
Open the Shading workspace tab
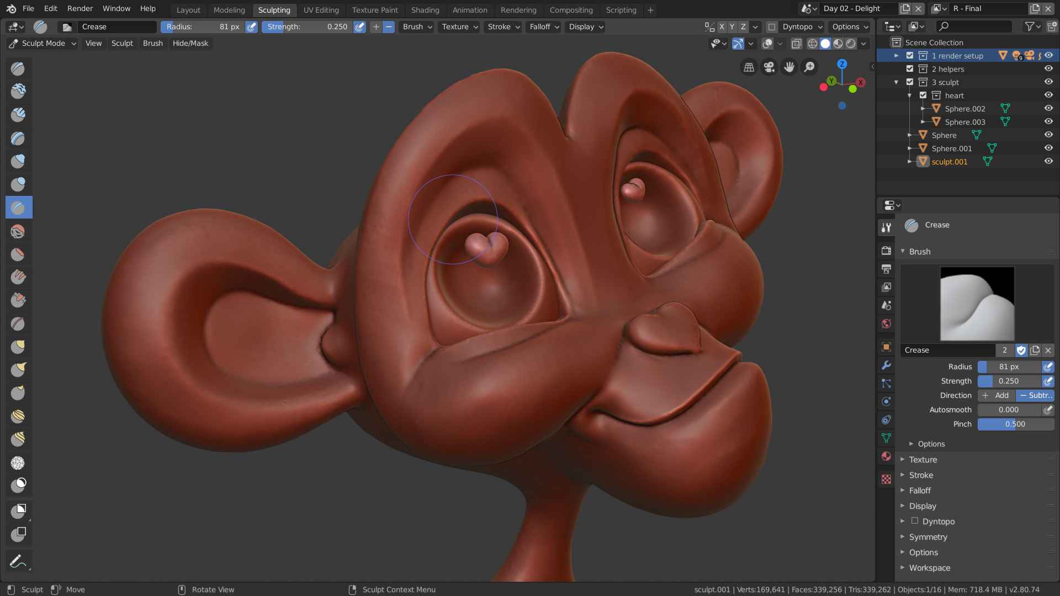point(425,9)
